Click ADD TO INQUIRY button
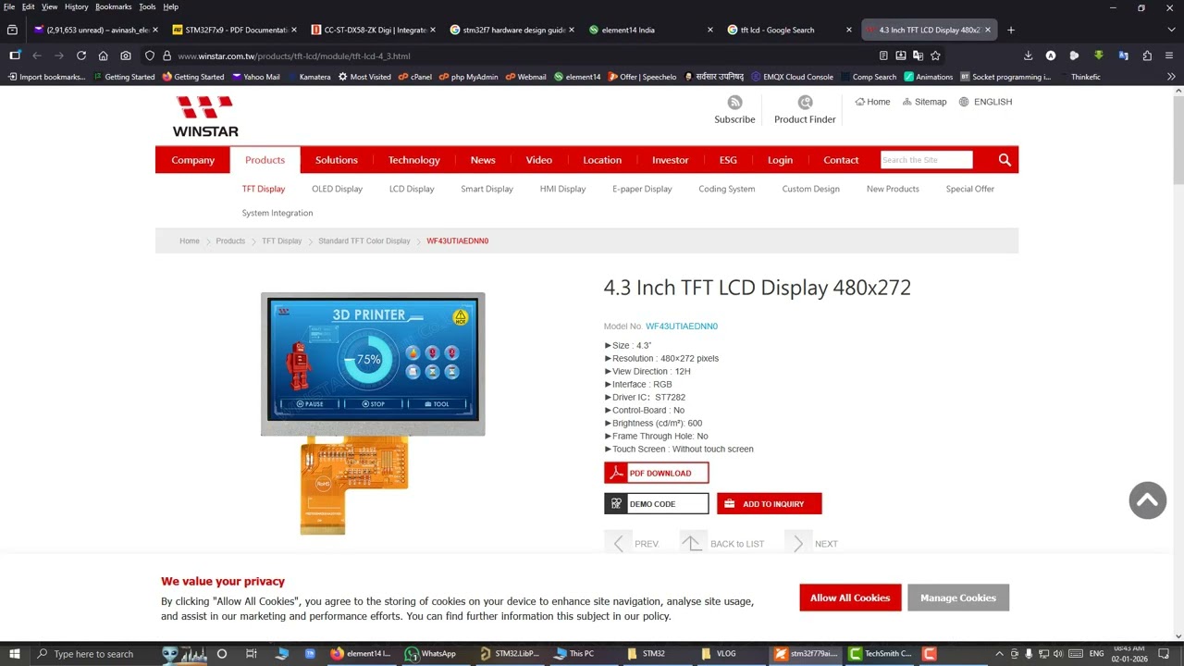 tap(769, 504)
